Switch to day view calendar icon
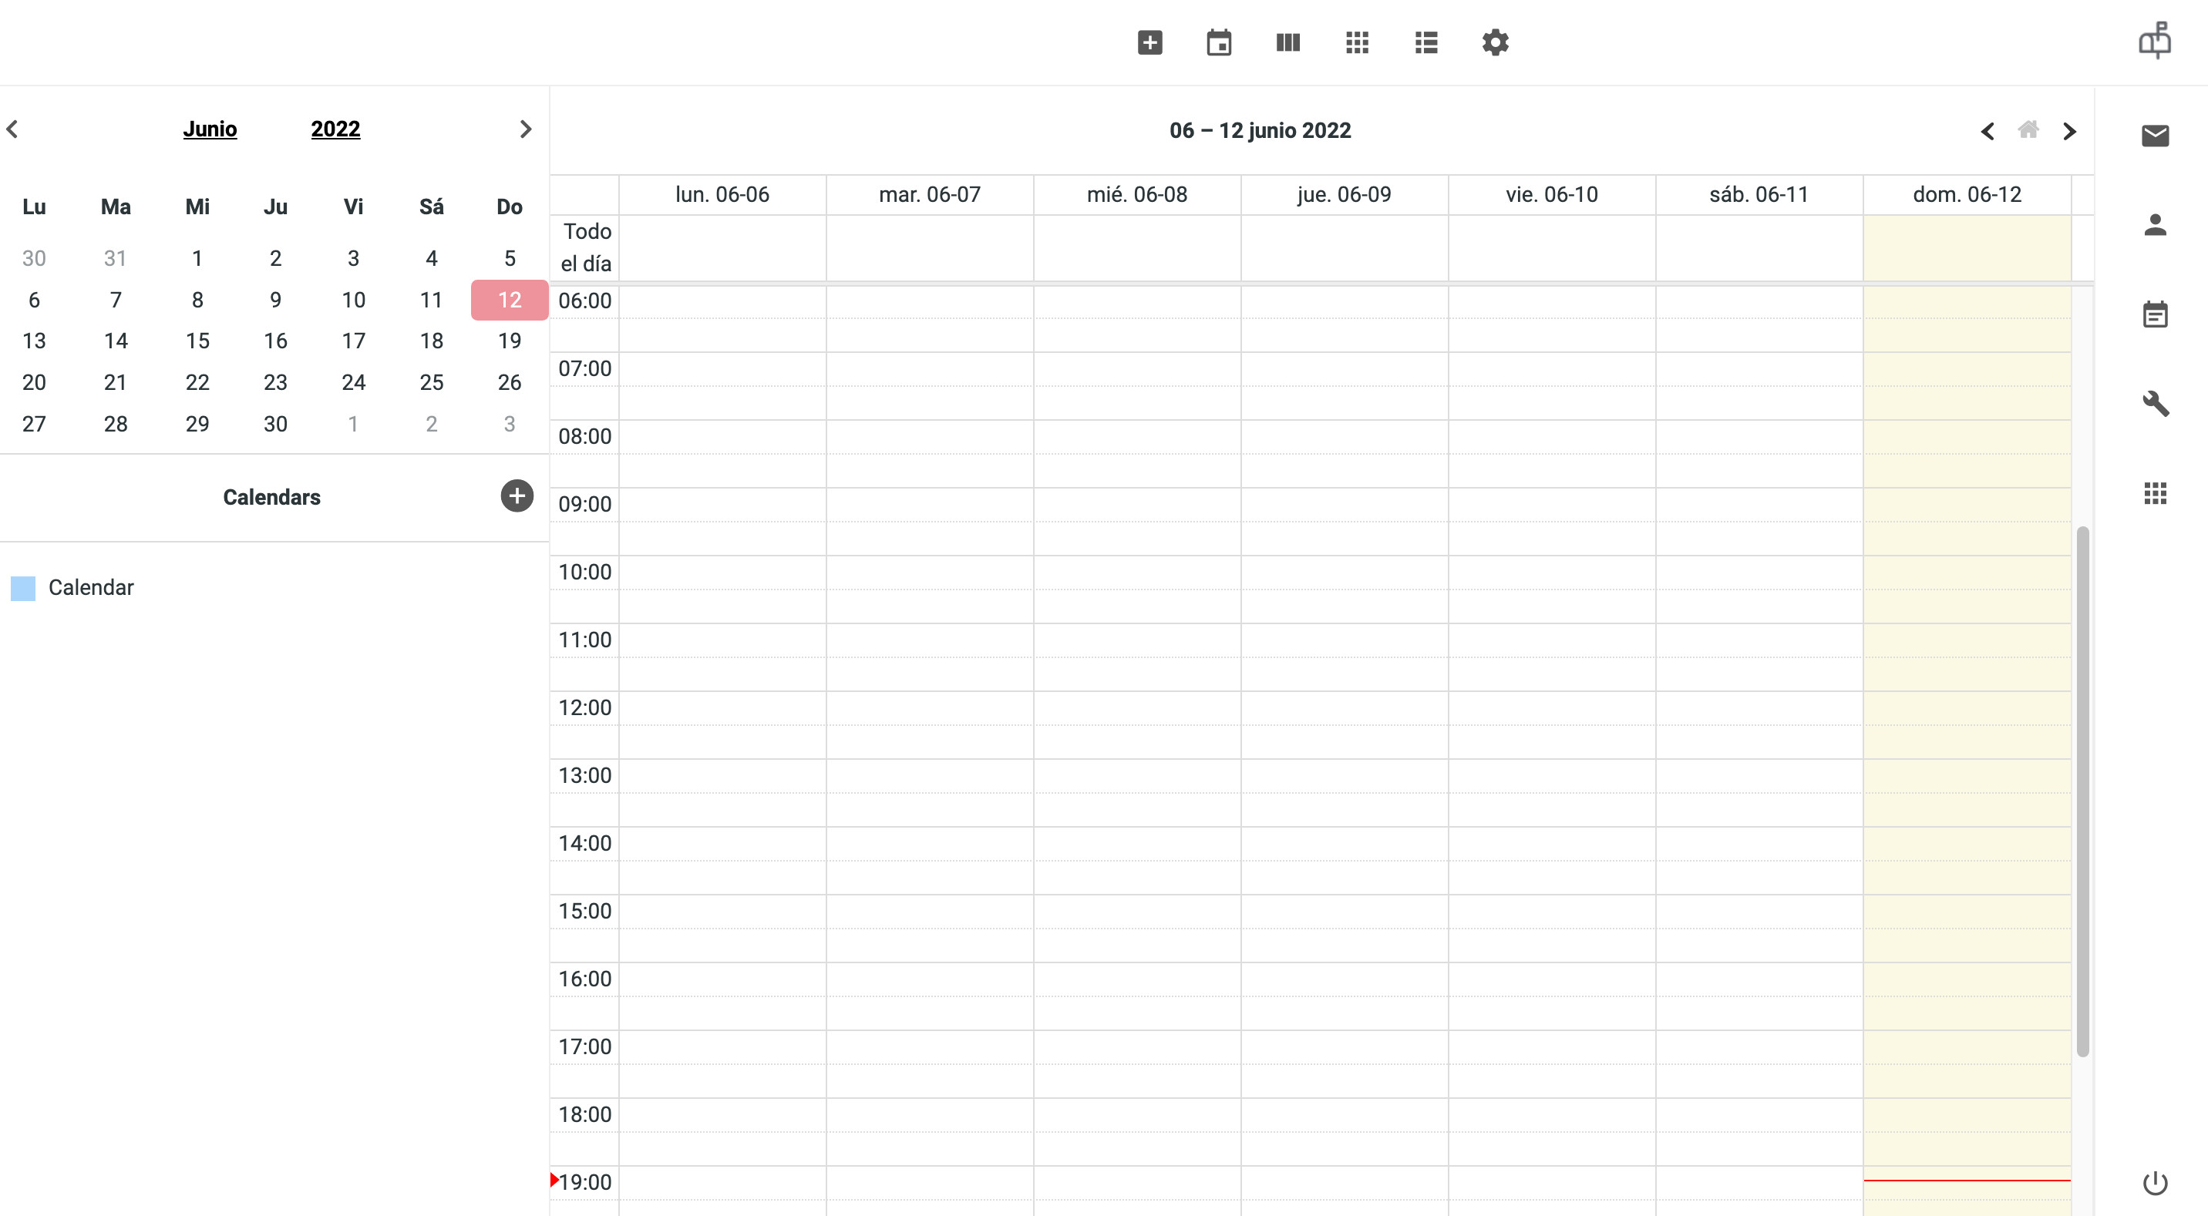The image size is (2208, 1216). pyautogui.click(x=1219, y=42)
